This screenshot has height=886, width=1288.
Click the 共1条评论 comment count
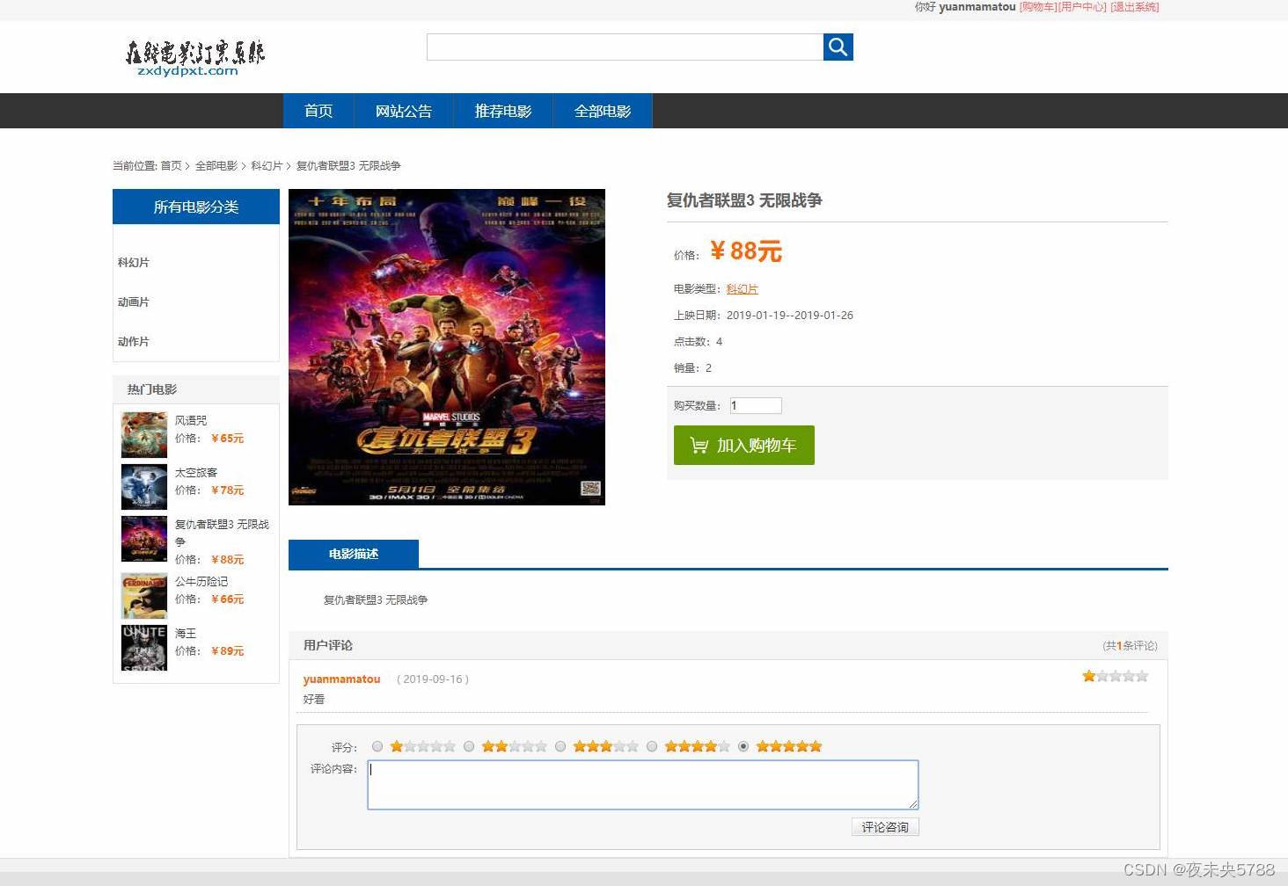click(1131, 645)
